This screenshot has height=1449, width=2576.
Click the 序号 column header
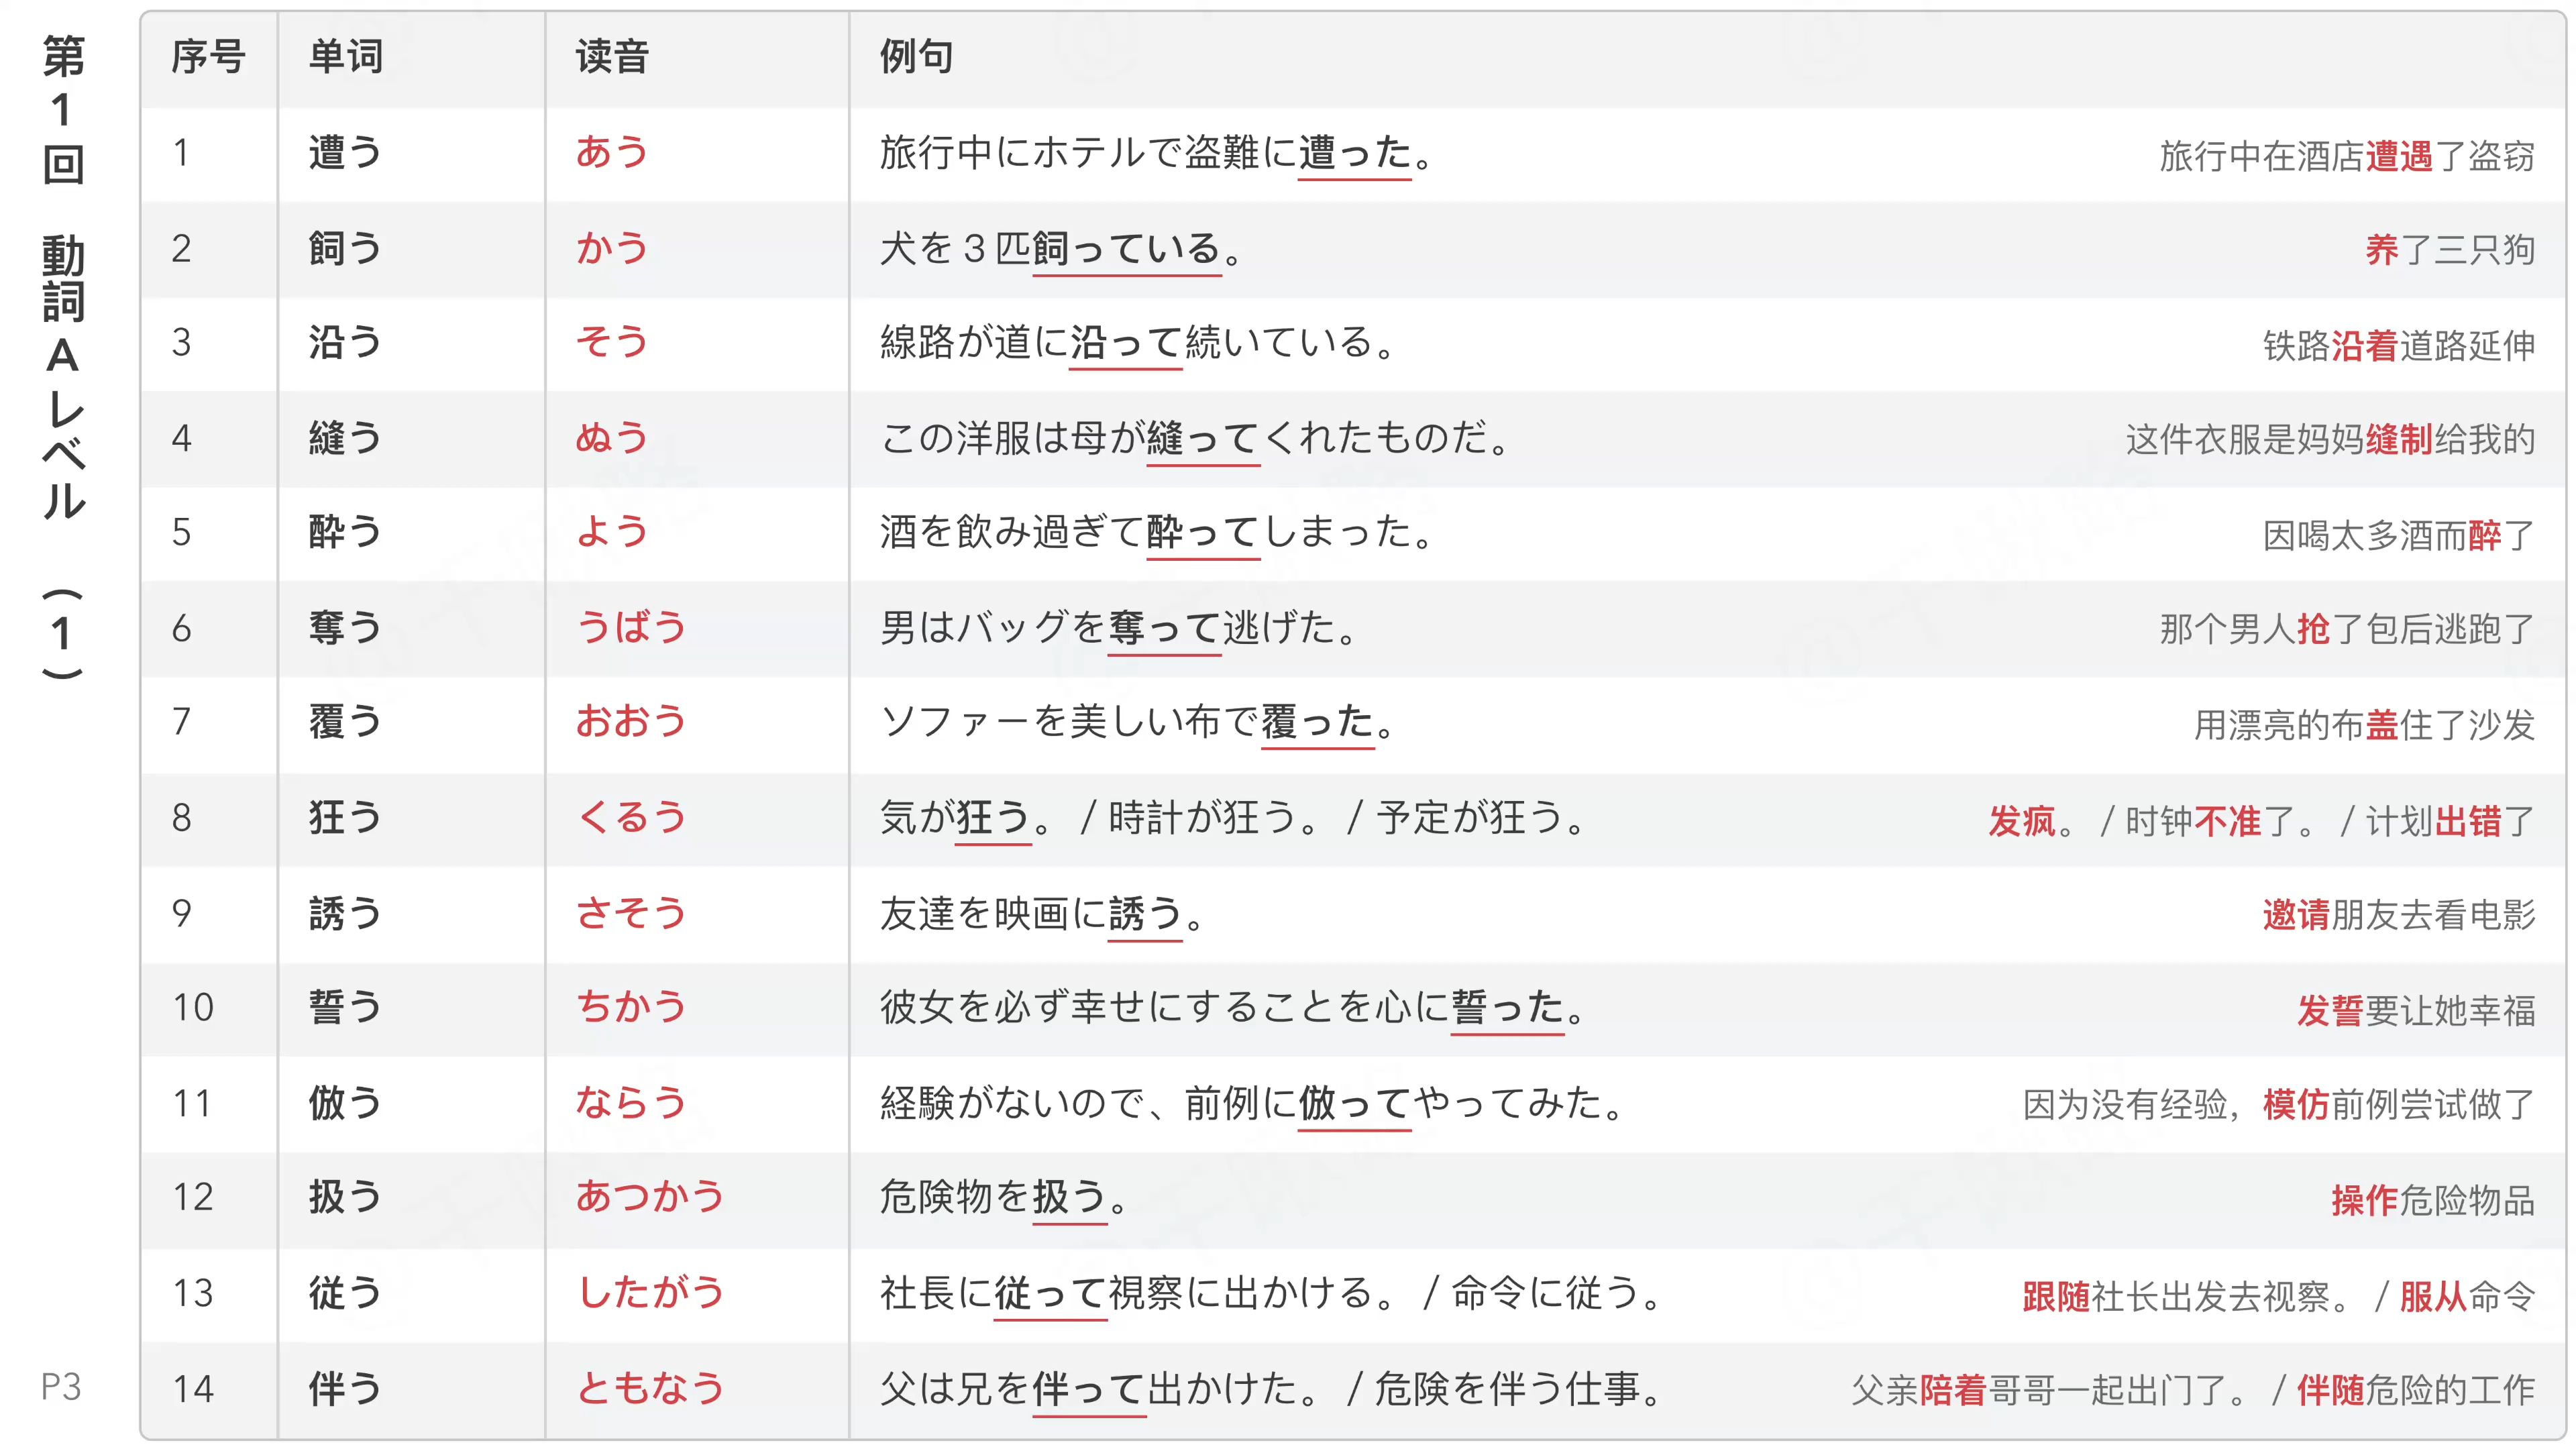pyautogui.click(x=208, y=57)
